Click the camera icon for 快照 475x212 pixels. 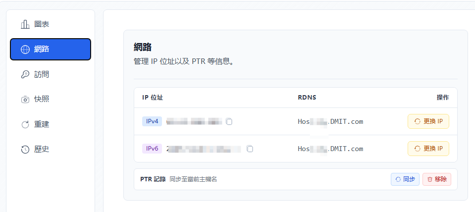click(25, 100)
